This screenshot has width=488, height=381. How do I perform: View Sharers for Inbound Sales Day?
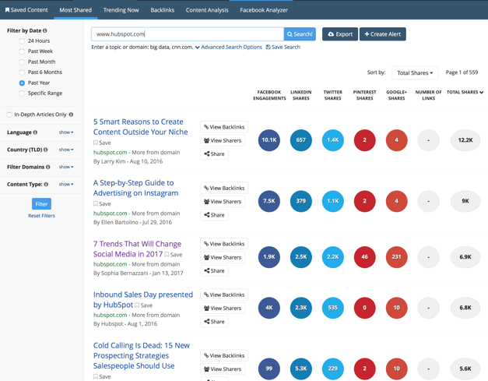pyautogui.click(x=223, y=308)
